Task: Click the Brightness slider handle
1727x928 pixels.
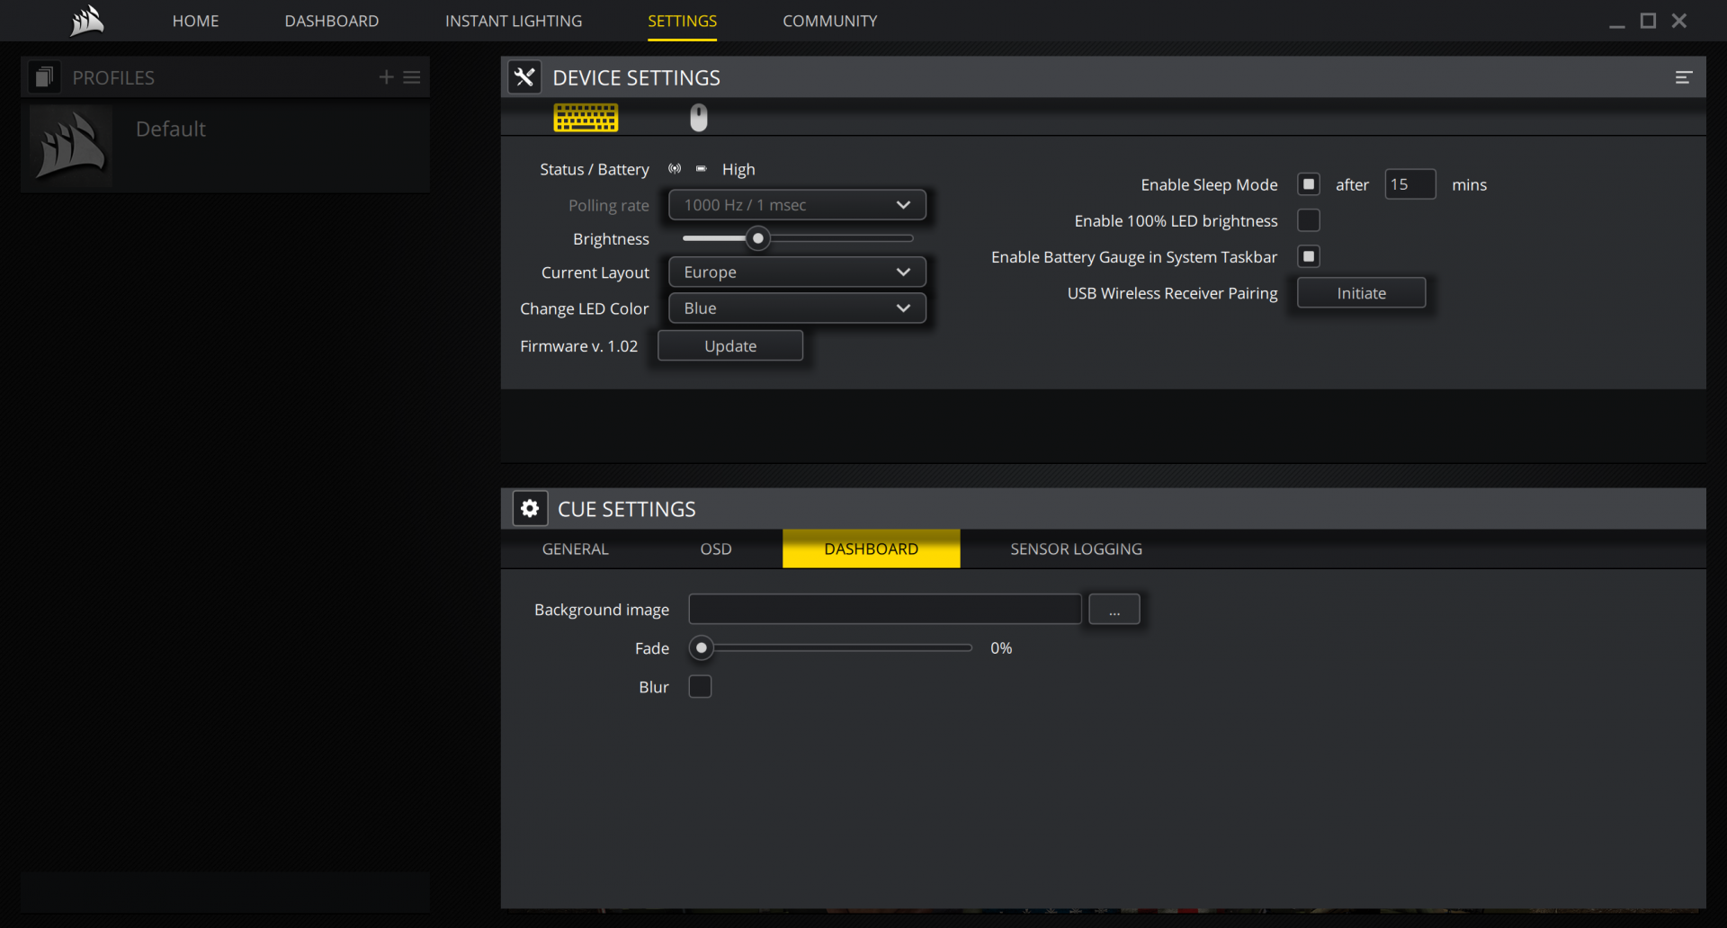Action: click(x=758, y=238)
